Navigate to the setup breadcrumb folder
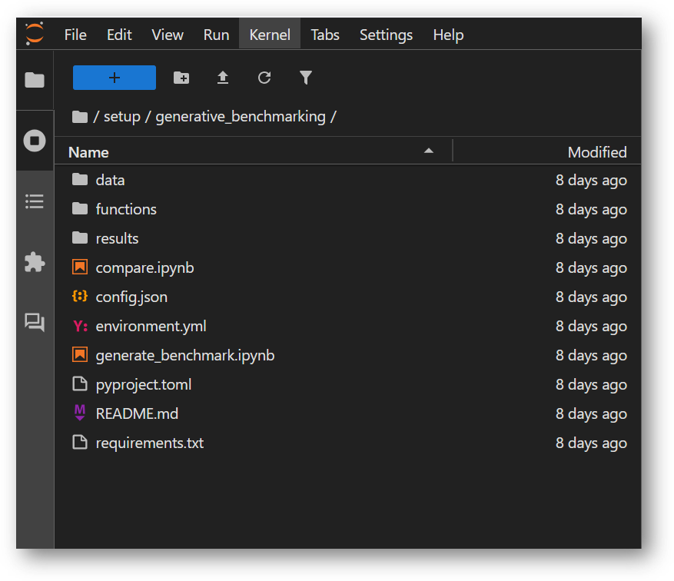This screenshot has height=581, width=674. click(121, 116)
